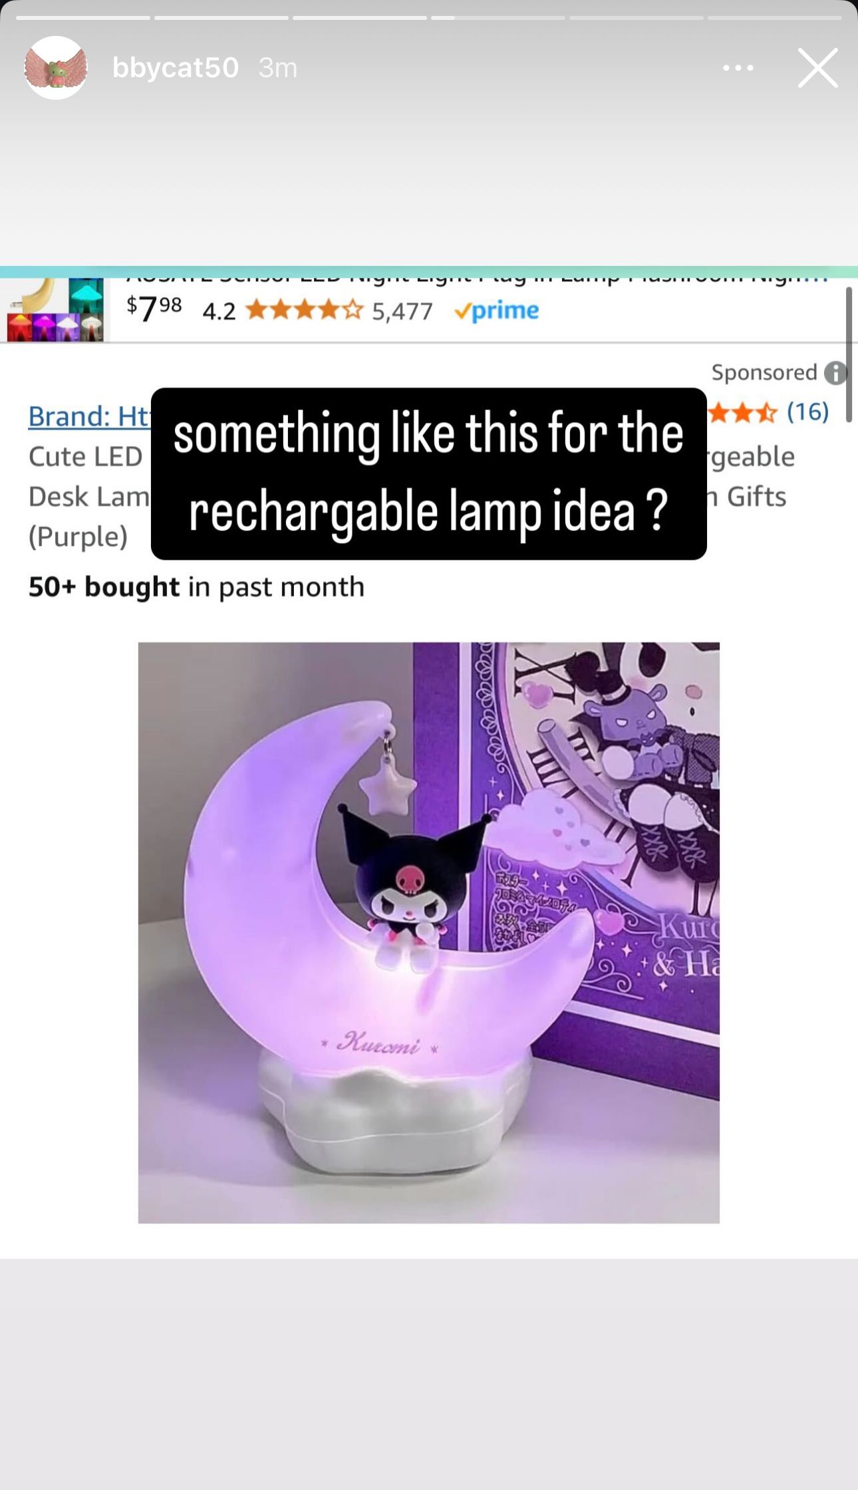The width and height of the screenshot is (858, 1490).
Task: Click the (16) reviews count
Action: (808, 412)
